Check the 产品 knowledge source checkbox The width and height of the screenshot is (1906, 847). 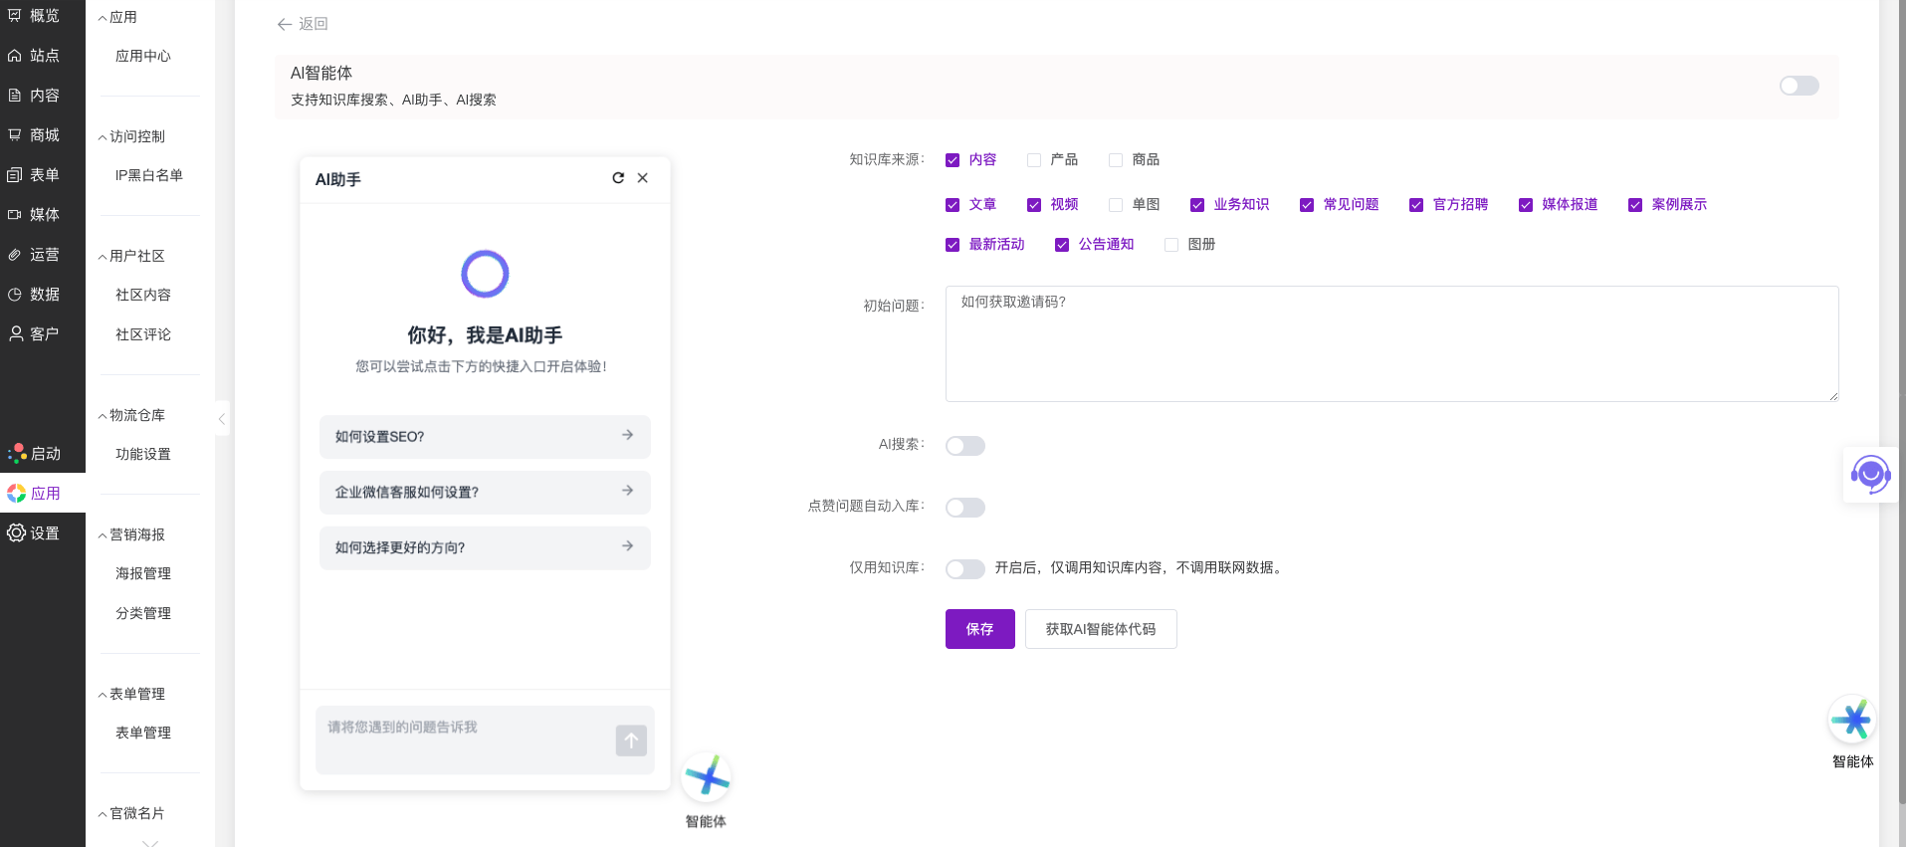pos(1034,160)
